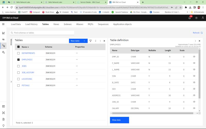
Task: Open the user profile icon in the header
Action: [203, 18]
